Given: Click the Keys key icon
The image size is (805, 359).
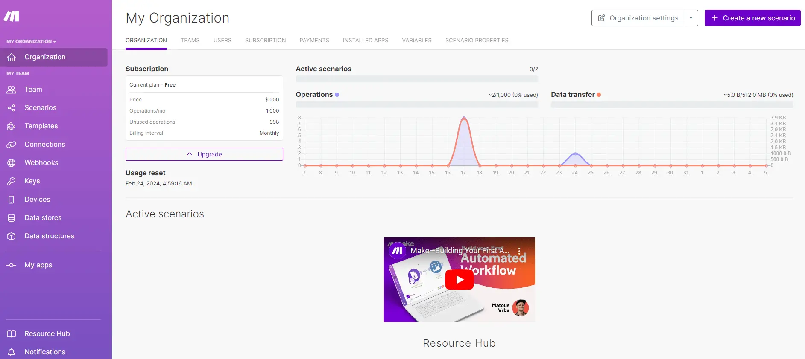Looking at the screenshot, I should click(x=12, y=181).
